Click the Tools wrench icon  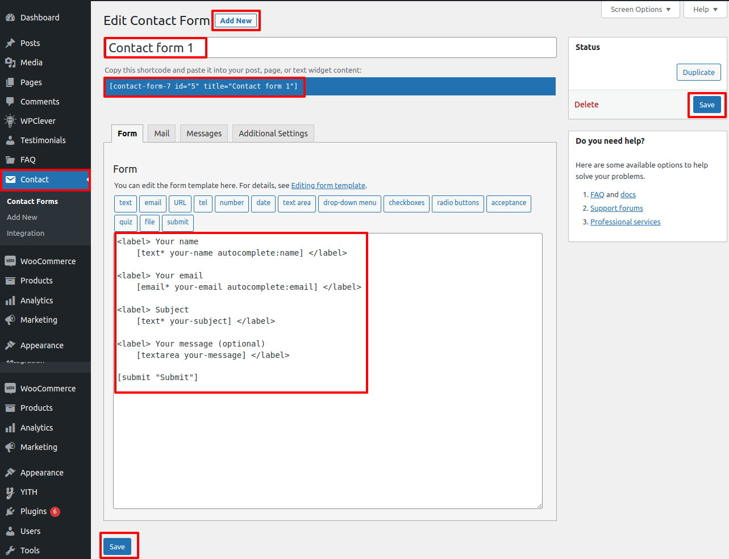pos(10,550)
